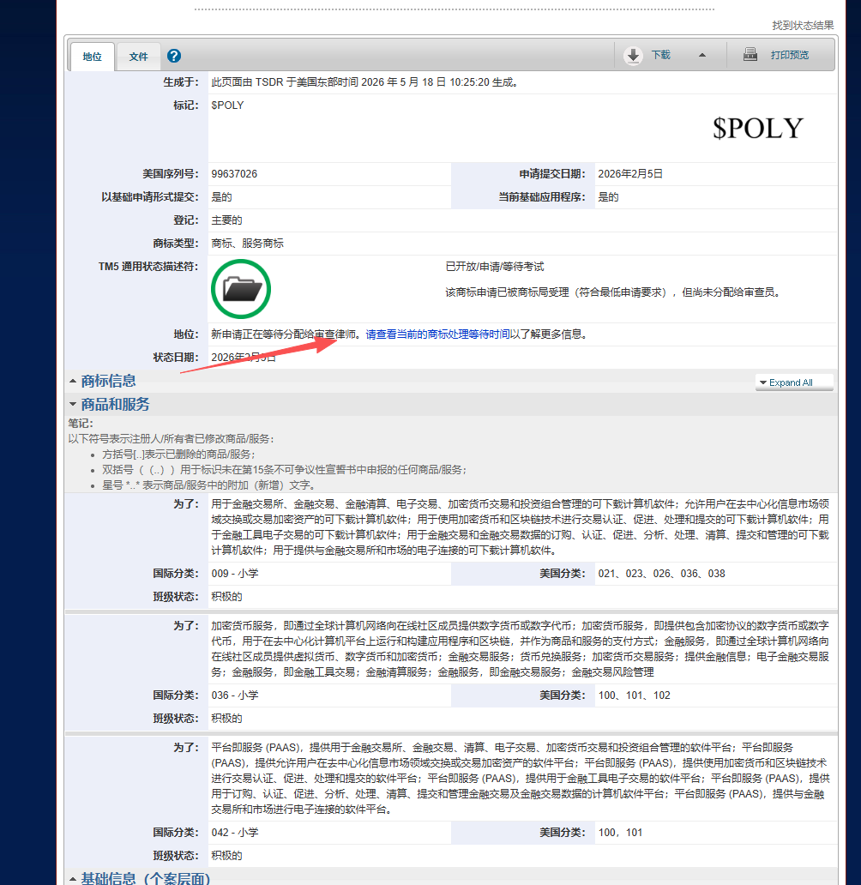
Task: Click the TM5 通用状态描述符 label
Action: (148, 267)
